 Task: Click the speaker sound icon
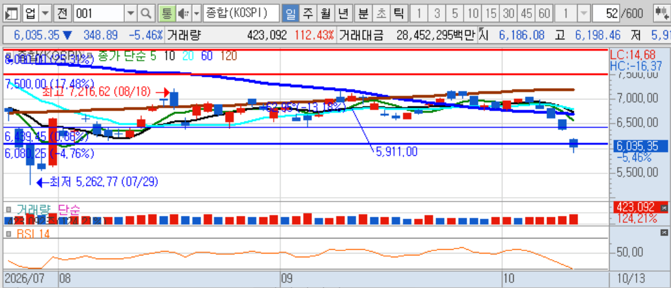183,14
